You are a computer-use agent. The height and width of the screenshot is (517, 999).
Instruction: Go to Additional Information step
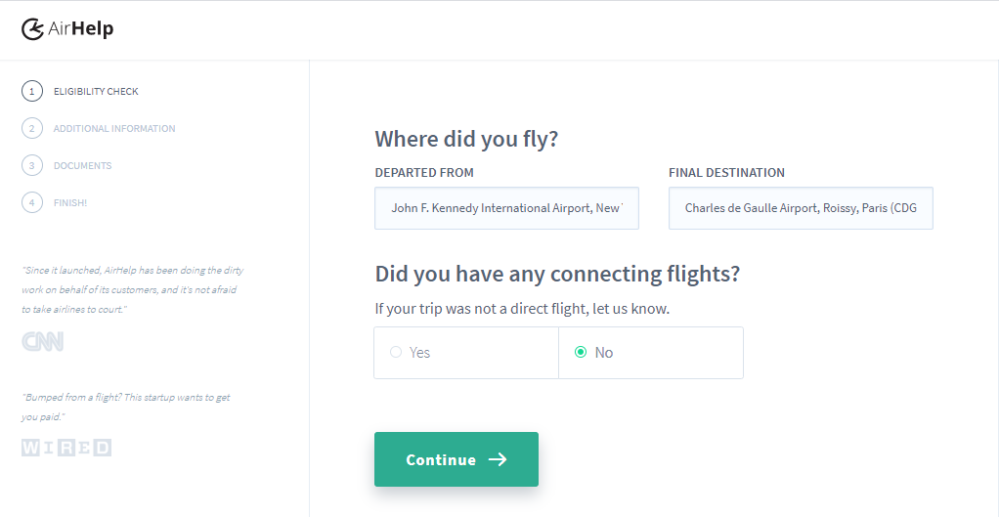click(x=114, y=128)
